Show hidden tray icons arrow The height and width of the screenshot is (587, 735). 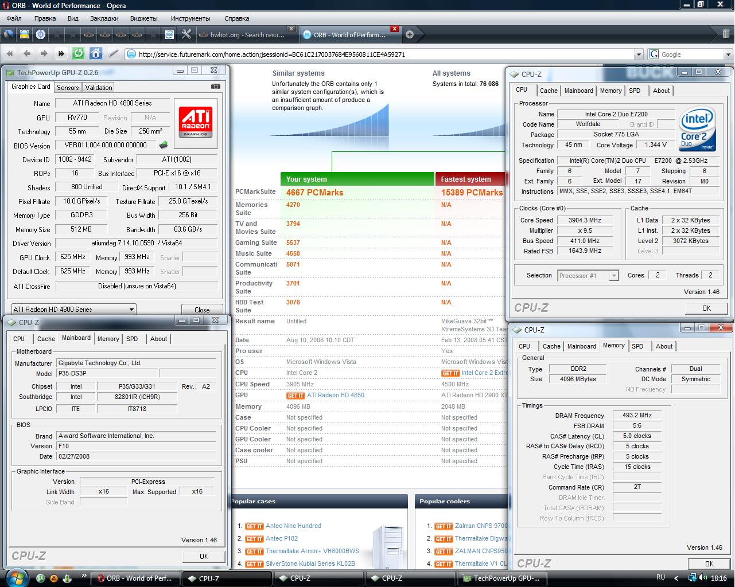point(676,578)
